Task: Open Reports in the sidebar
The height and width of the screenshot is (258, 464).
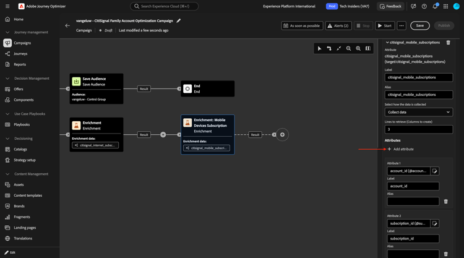Action: pyautogui.click(x=20, y=64)
